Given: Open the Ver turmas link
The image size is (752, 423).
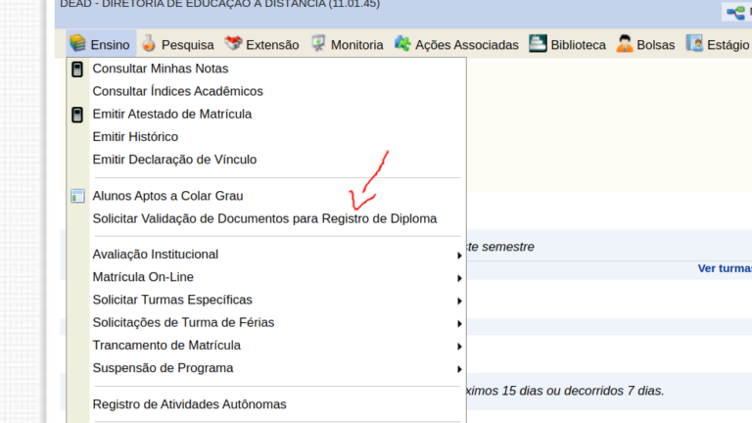Looking at the screenshot, I should 725,268.
